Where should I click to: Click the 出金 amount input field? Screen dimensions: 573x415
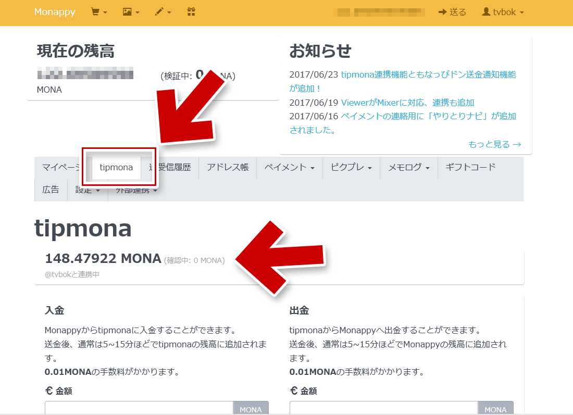pos(384,409)
